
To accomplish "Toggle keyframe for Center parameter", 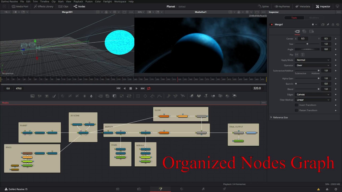I will point(336,39).
